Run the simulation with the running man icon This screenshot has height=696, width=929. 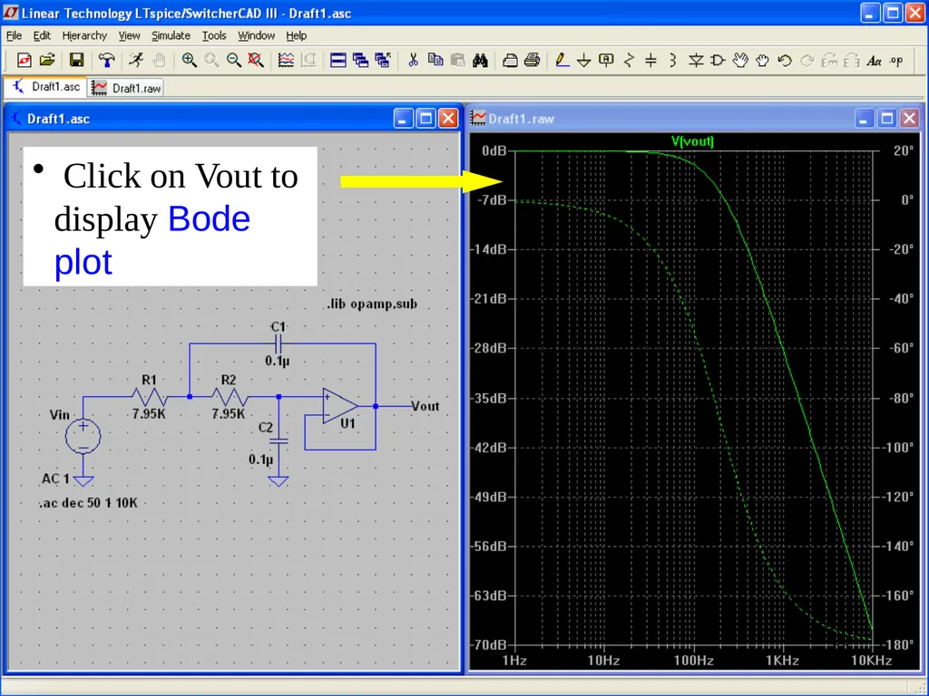(x=136, y=60)
